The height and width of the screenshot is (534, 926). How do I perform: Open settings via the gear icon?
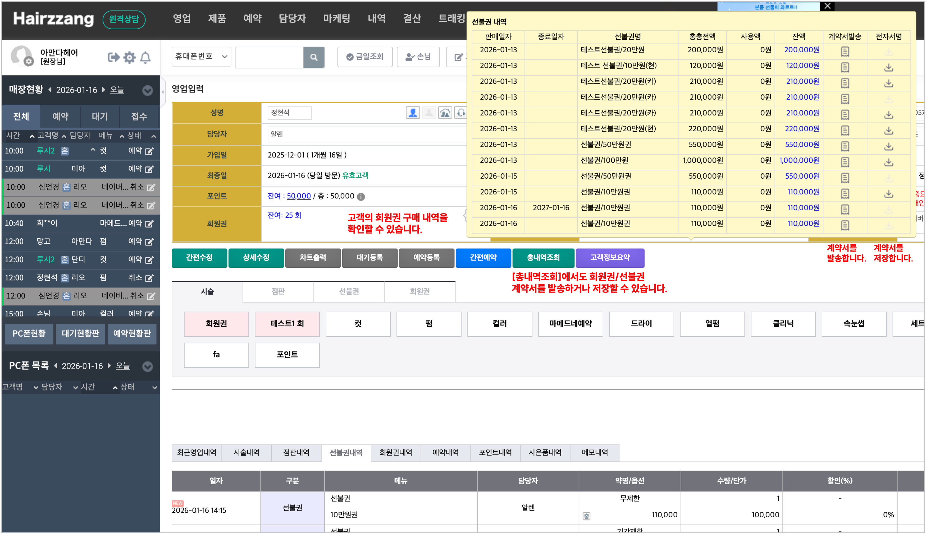(130, 57)
